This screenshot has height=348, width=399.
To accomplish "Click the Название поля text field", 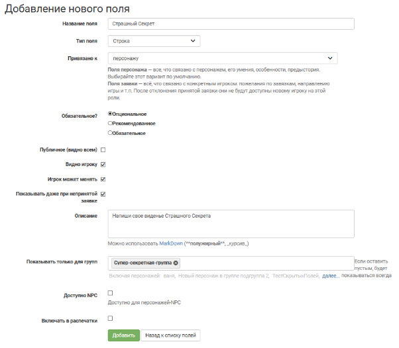I will (x=231, y=24).
